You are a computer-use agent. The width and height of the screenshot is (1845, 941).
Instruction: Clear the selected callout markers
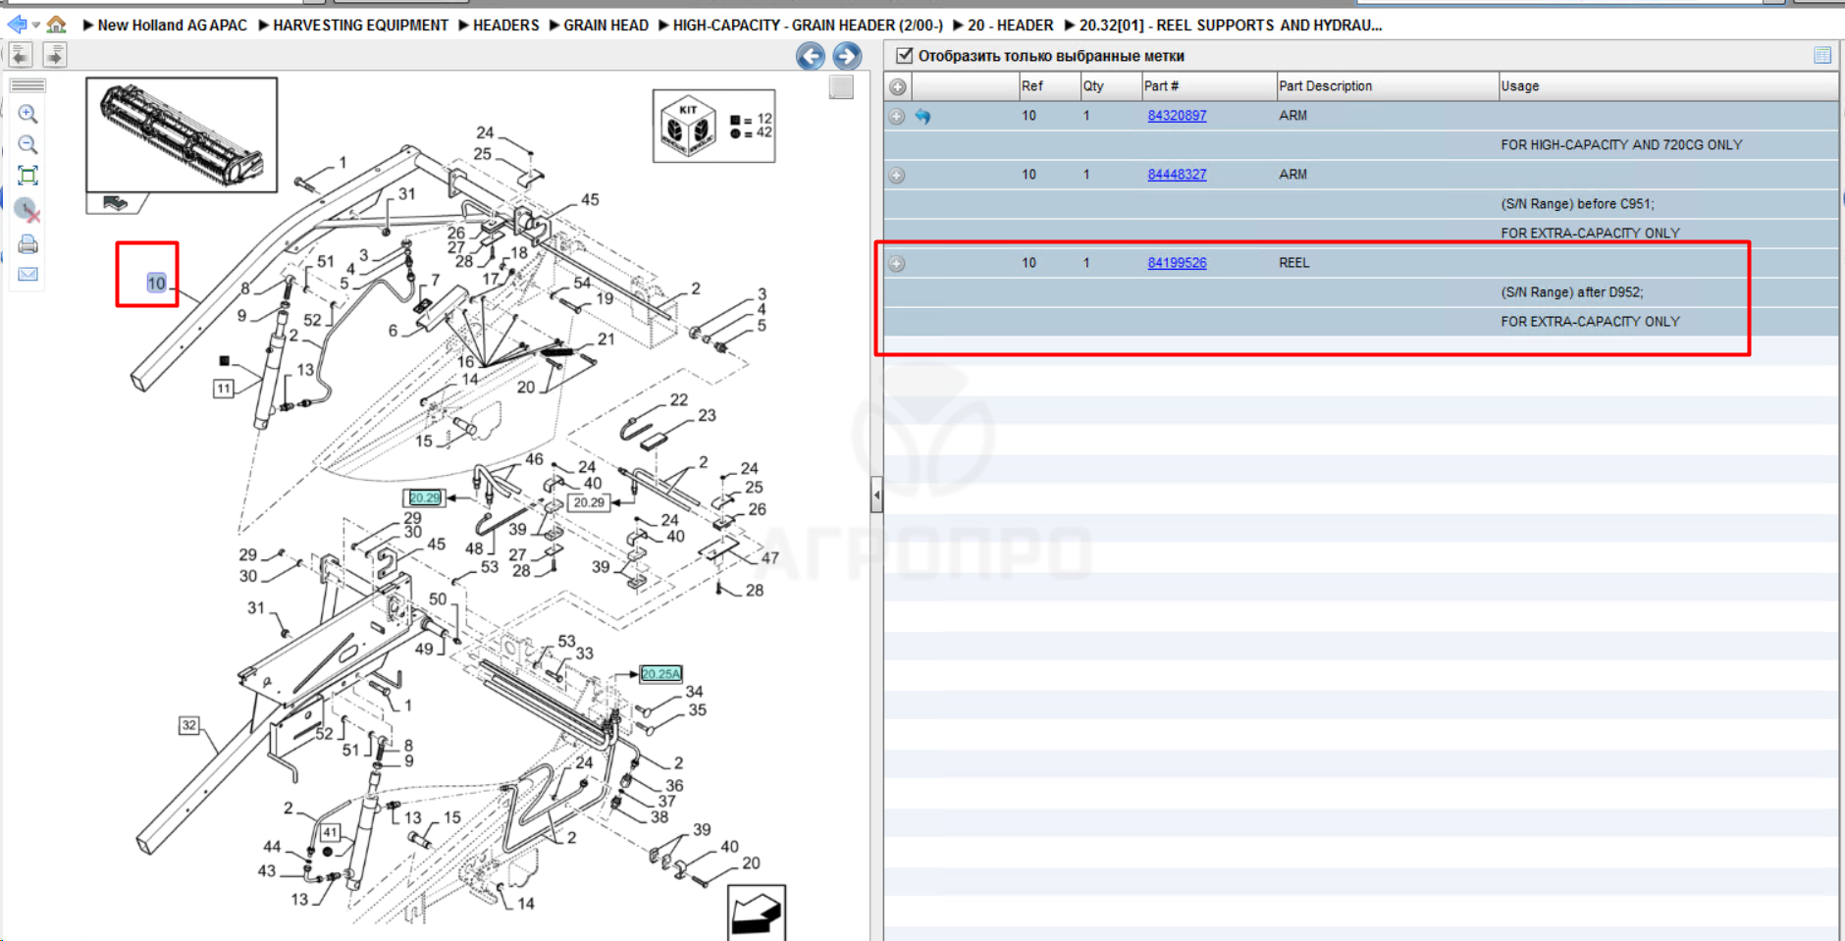(27, 210)
